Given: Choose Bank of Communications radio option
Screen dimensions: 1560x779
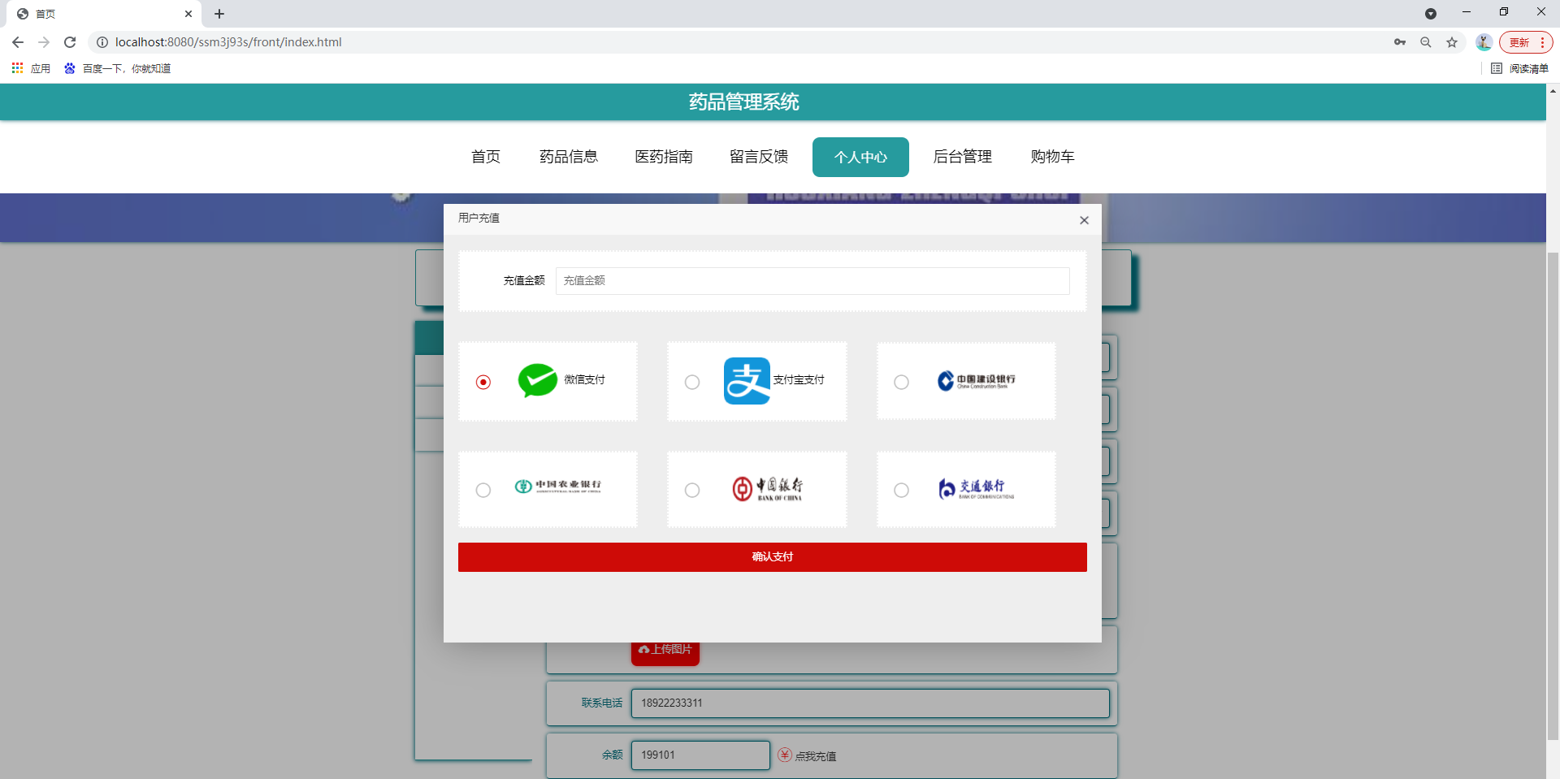Looking at the screenshot, I should click(902, 490).
